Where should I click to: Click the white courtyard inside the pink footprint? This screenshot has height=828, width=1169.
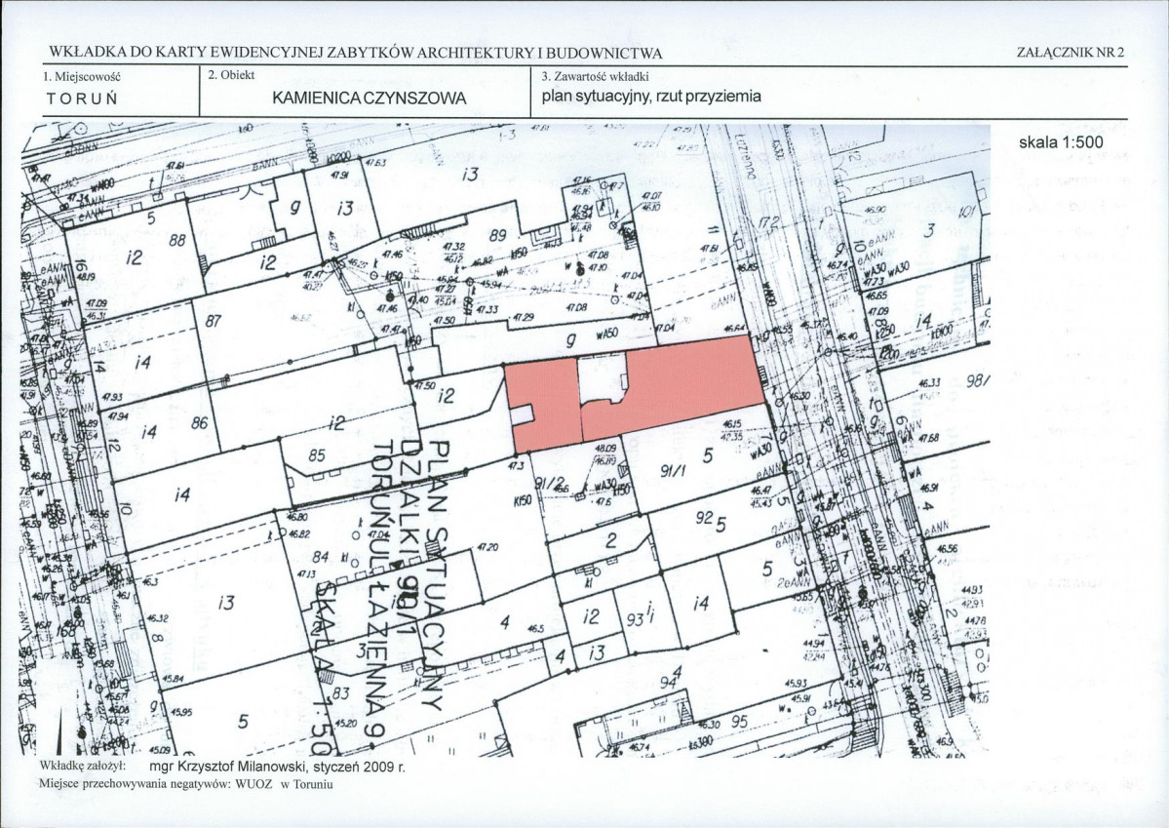pos(602,377)
